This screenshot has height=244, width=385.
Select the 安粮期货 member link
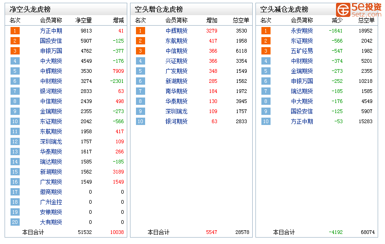(x=51, y=212)
